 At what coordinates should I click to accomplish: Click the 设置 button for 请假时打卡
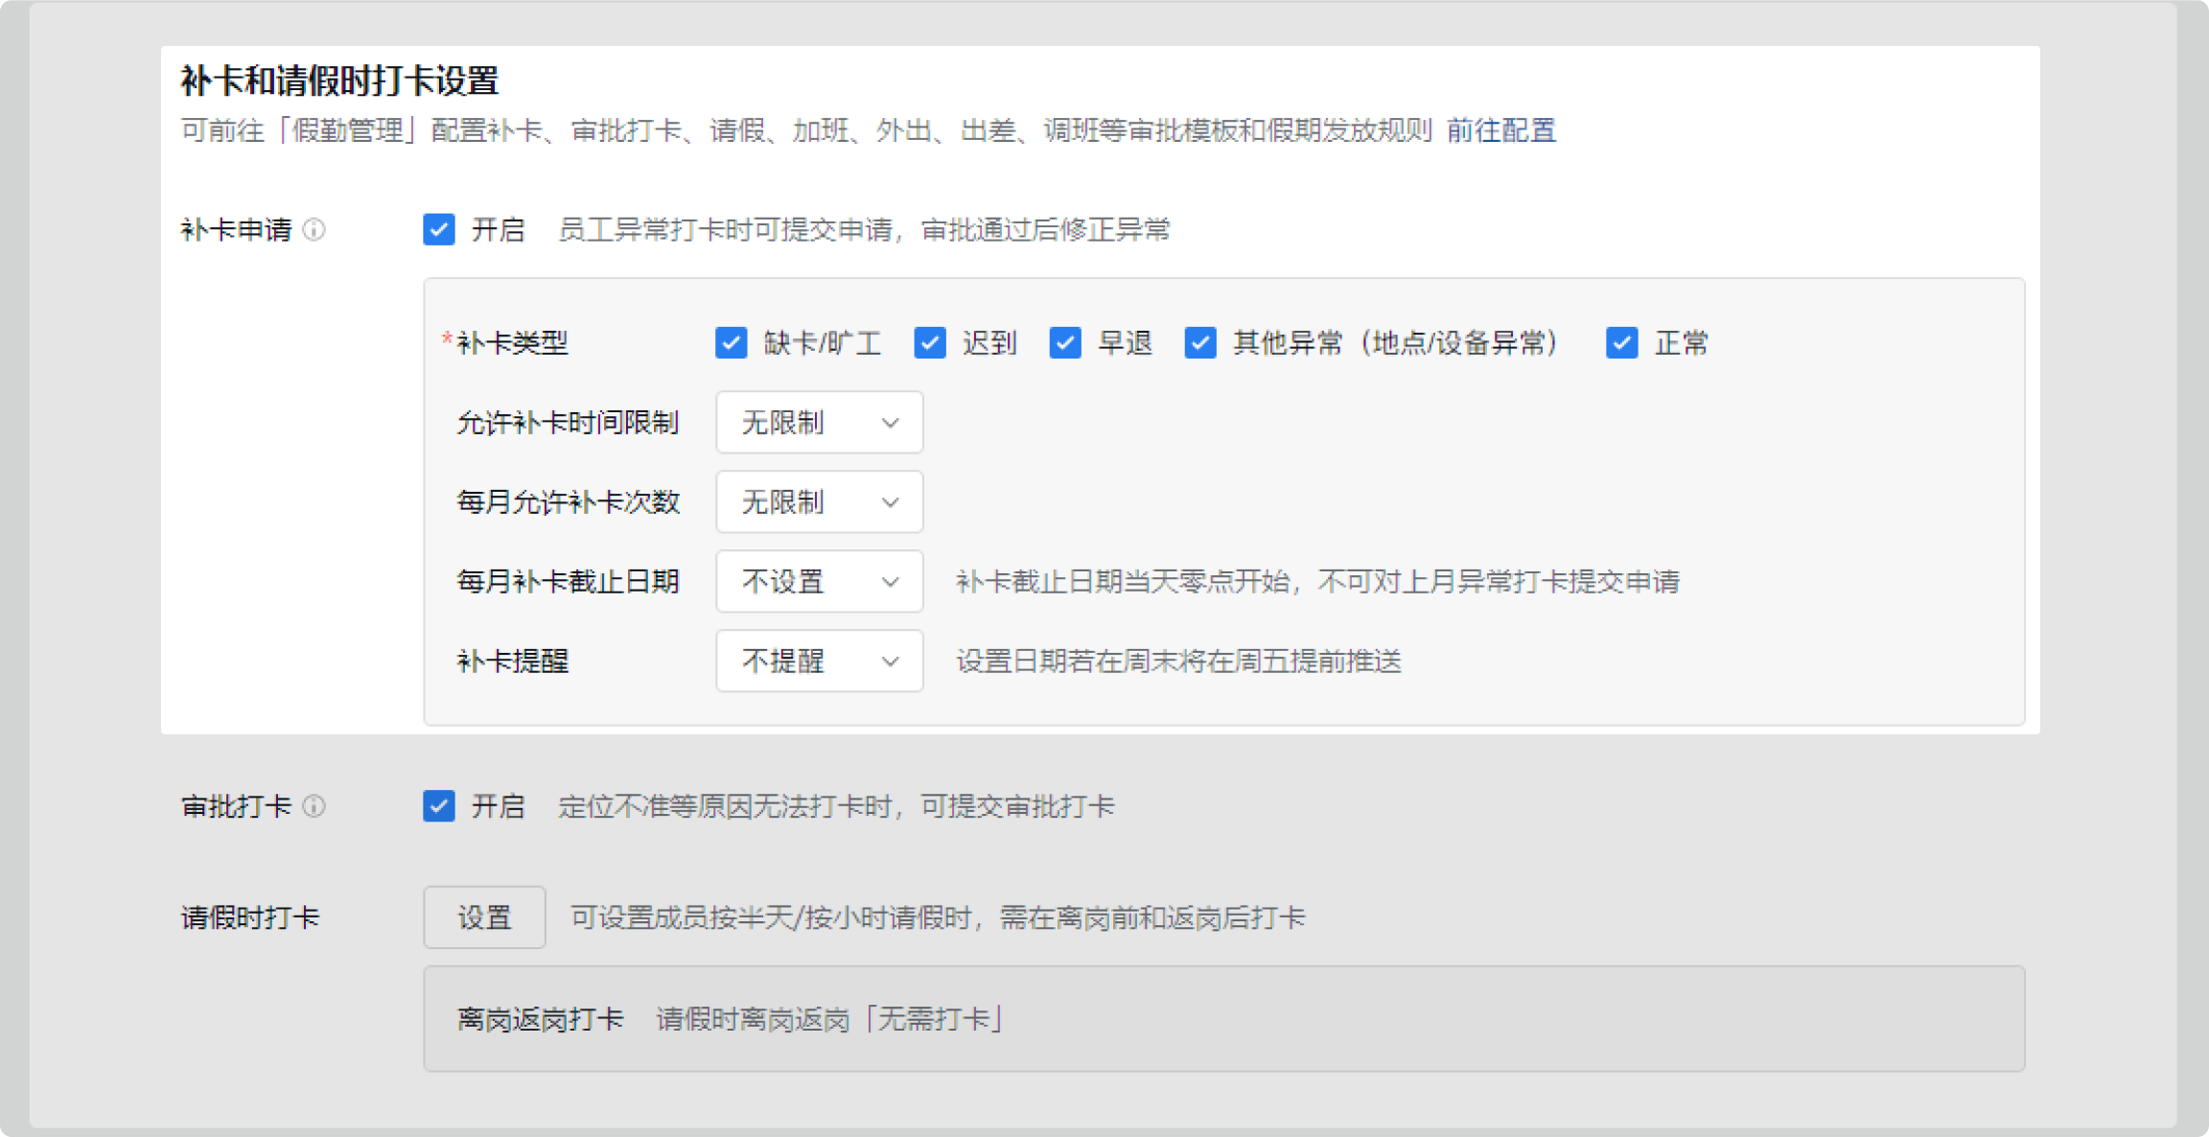pos(484,917)
